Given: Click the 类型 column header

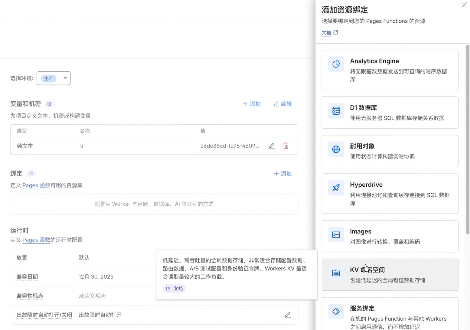Looking at the screenshot, I should [22, 131].
